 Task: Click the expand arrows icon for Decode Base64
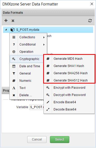coord(48,109)
